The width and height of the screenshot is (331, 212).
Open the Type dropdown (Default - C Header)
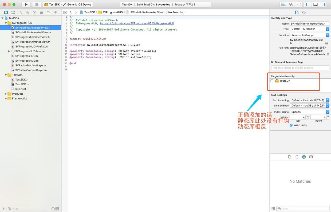point(309,29)
